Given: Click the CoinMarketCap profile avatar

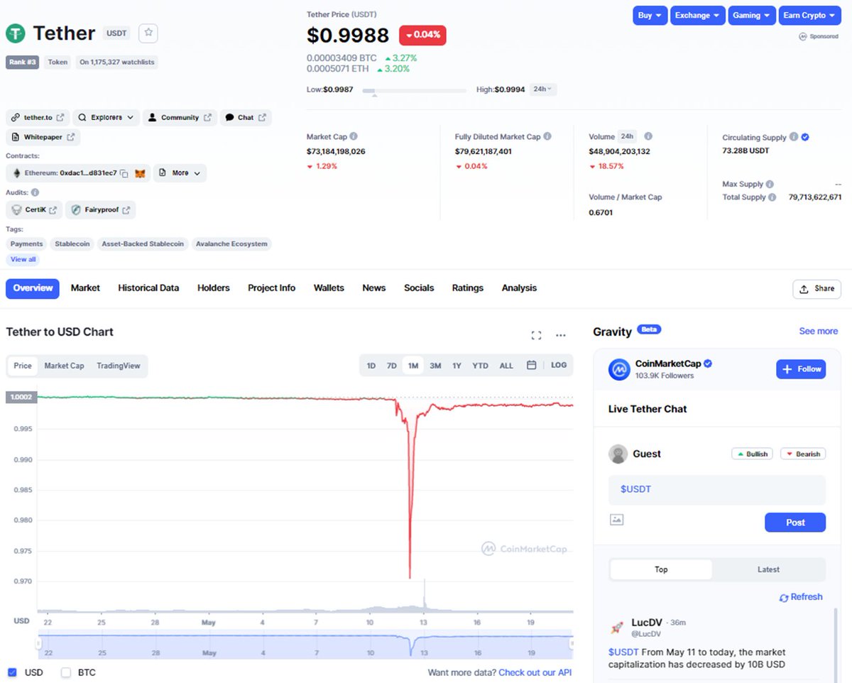Looking at the screenshot, I should [x=620, y=369].
